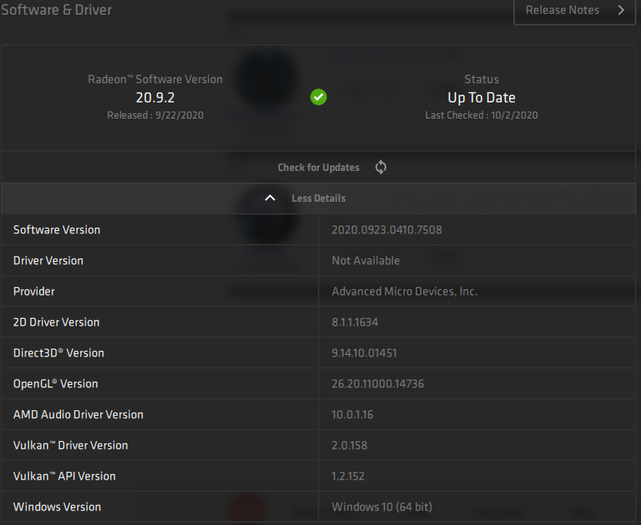Image resolution: width=641 pixels, height=525 pixels.
Task: Select the Provider row label
Action: [x=34, y=292]
